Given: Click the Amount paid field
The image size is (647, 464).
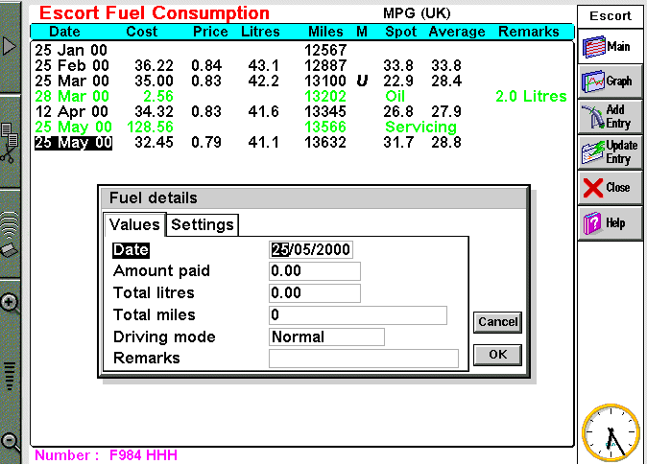Looking at the screenshot, I should point(315,271).
